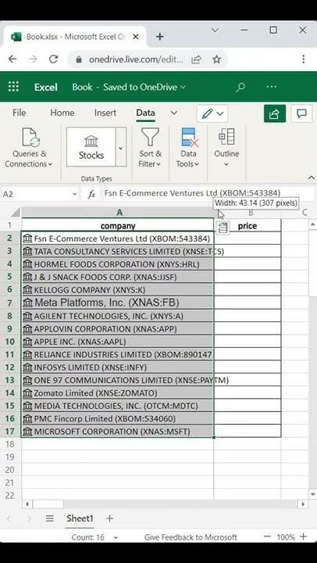Select column A header
Screen dimensions: 317x563
click(119, 213)
